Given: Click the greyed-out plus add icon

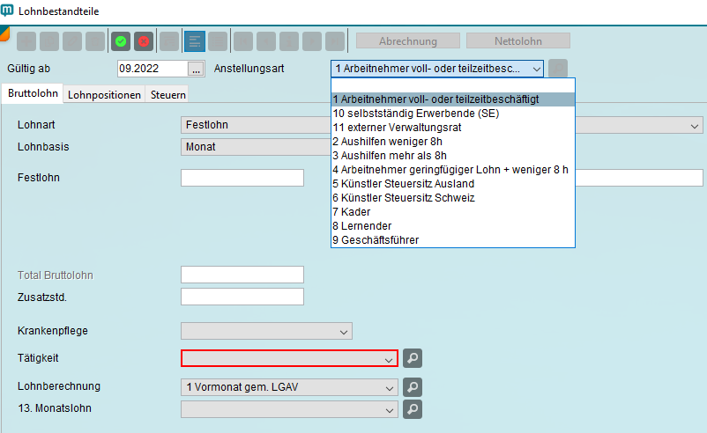Looking at the screenshot, I should [x=26, y=41].
